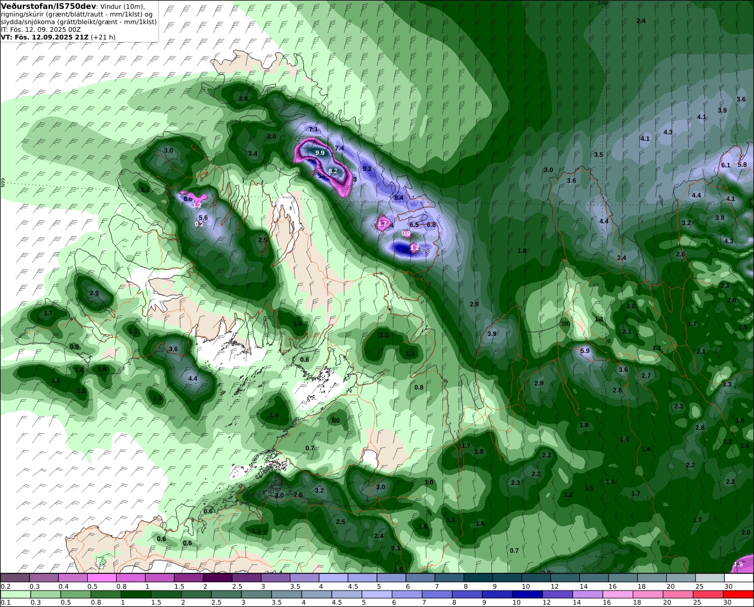
Task: Click the 6.5 precipitation value on the map
Action: pos(414,225)
